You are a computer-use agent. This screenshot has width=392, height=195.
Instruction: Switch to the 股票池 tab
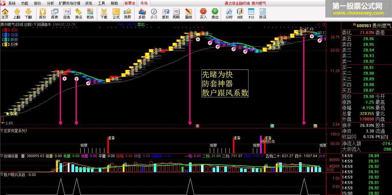pyautogui.click(x=130, y=3)
